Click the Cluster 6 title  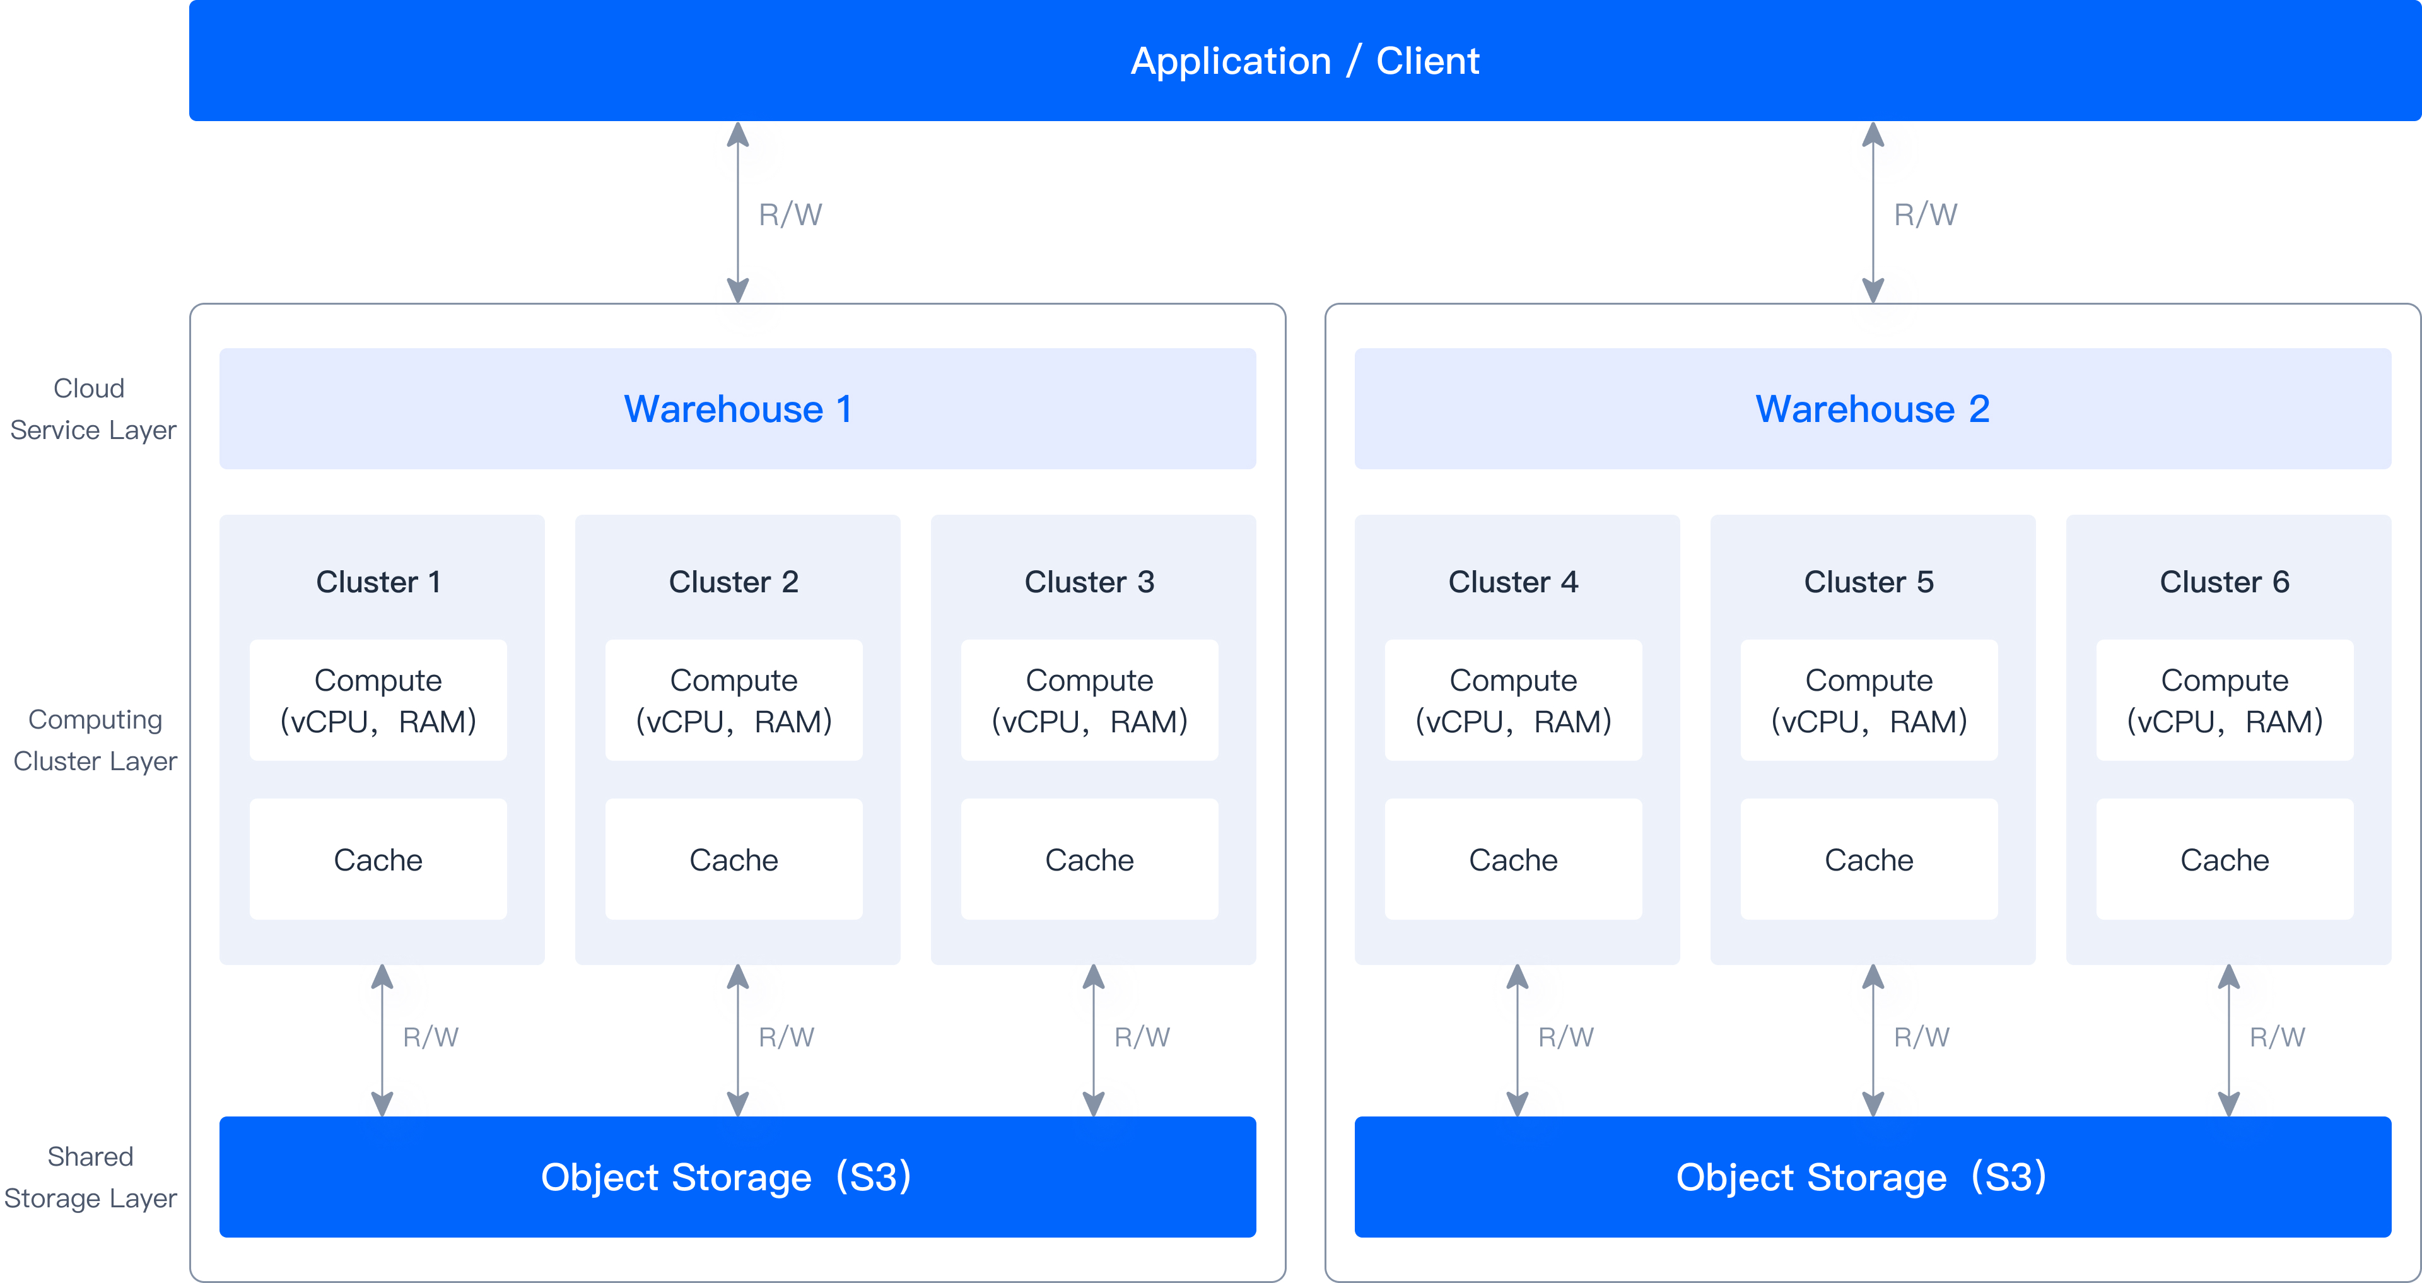[x=2223, y=582]
